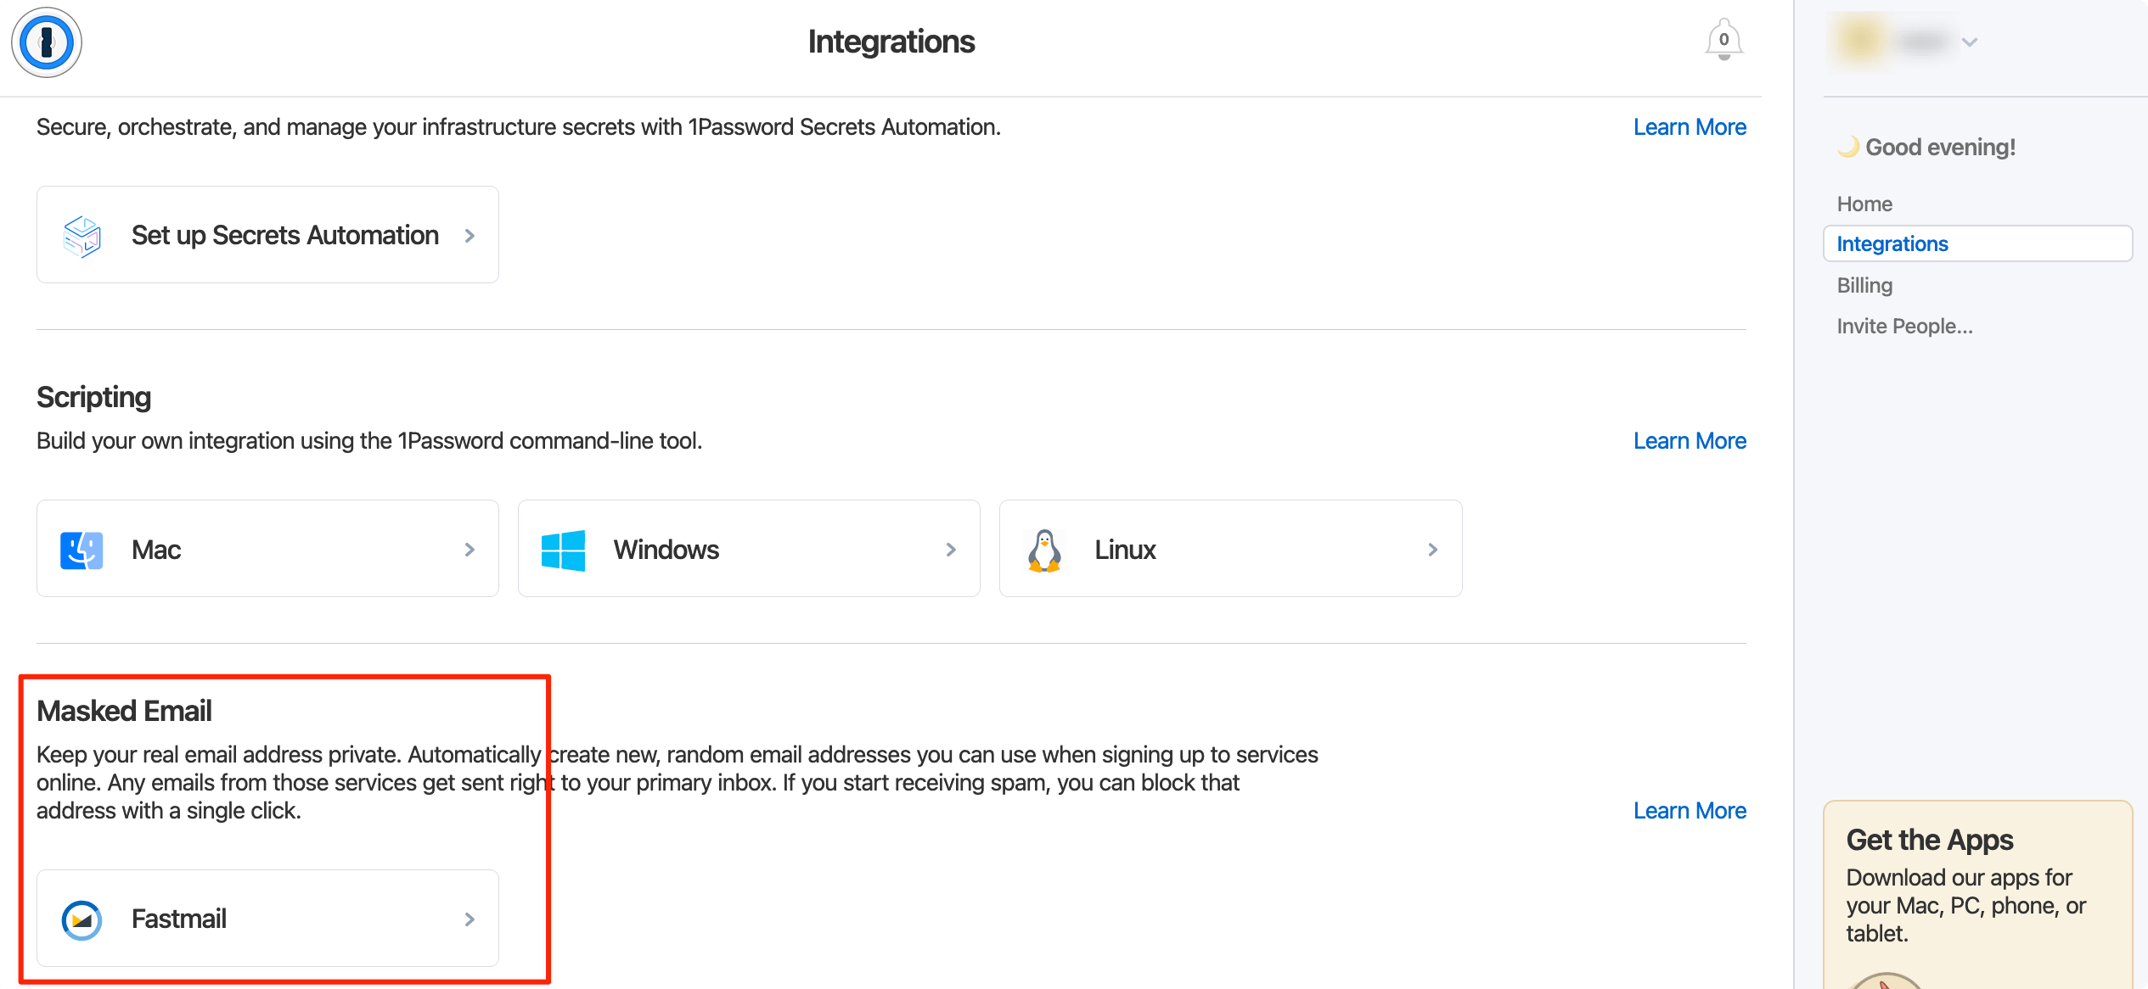Click the chevron on the Mac card
Image resolution: width=2148 pixels, height=989 pixels.
pyautogui.click(x=470, y=550)
